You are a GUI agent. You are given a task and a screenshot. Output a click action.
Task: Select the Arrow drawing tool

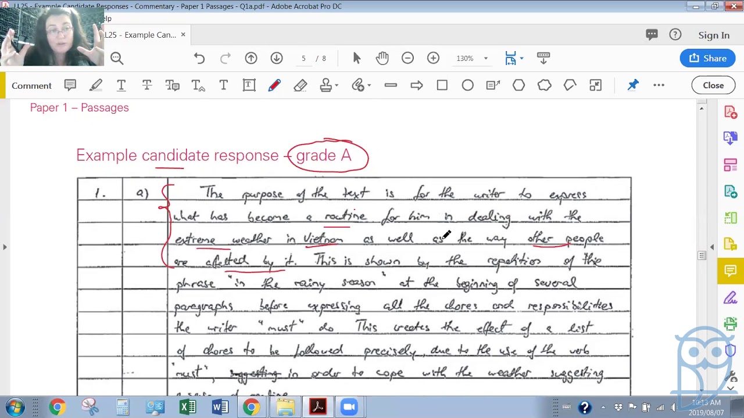coord(416,85)
